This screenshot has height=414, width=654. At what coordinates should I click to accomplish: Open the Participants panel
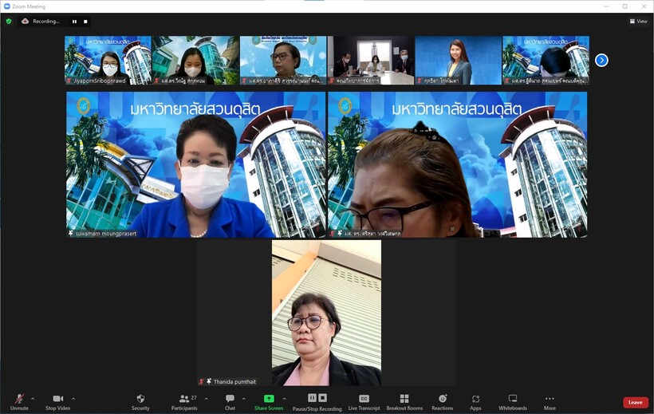[183, 401]
